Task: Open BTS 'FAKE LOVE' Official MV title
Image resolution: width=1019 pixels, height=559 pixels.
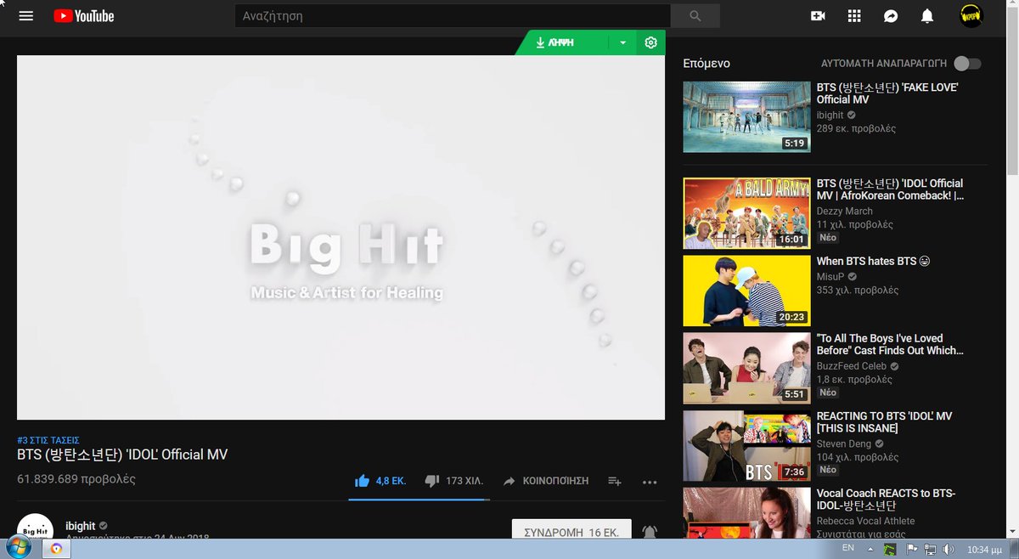Action: click(887, 93)
